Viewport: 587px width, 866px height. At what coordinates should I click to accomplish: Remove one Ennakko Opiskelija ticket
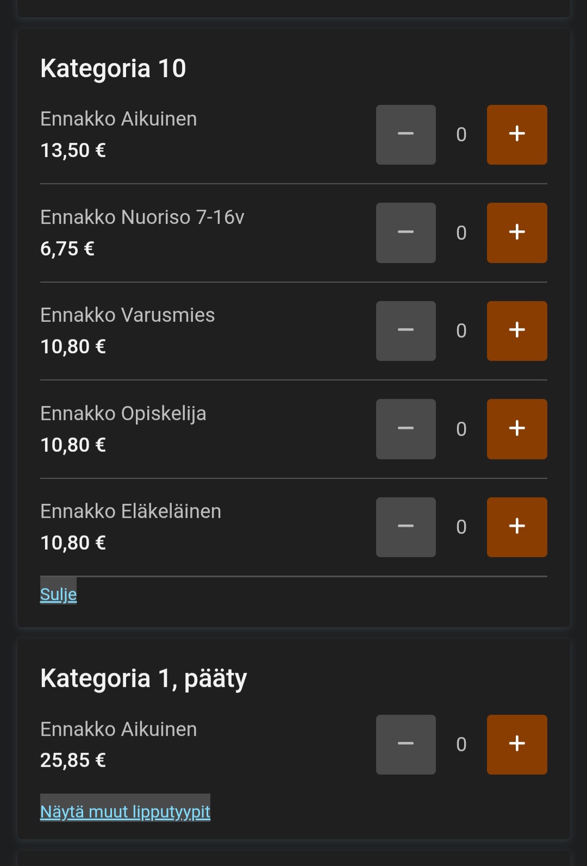[405, 429]
